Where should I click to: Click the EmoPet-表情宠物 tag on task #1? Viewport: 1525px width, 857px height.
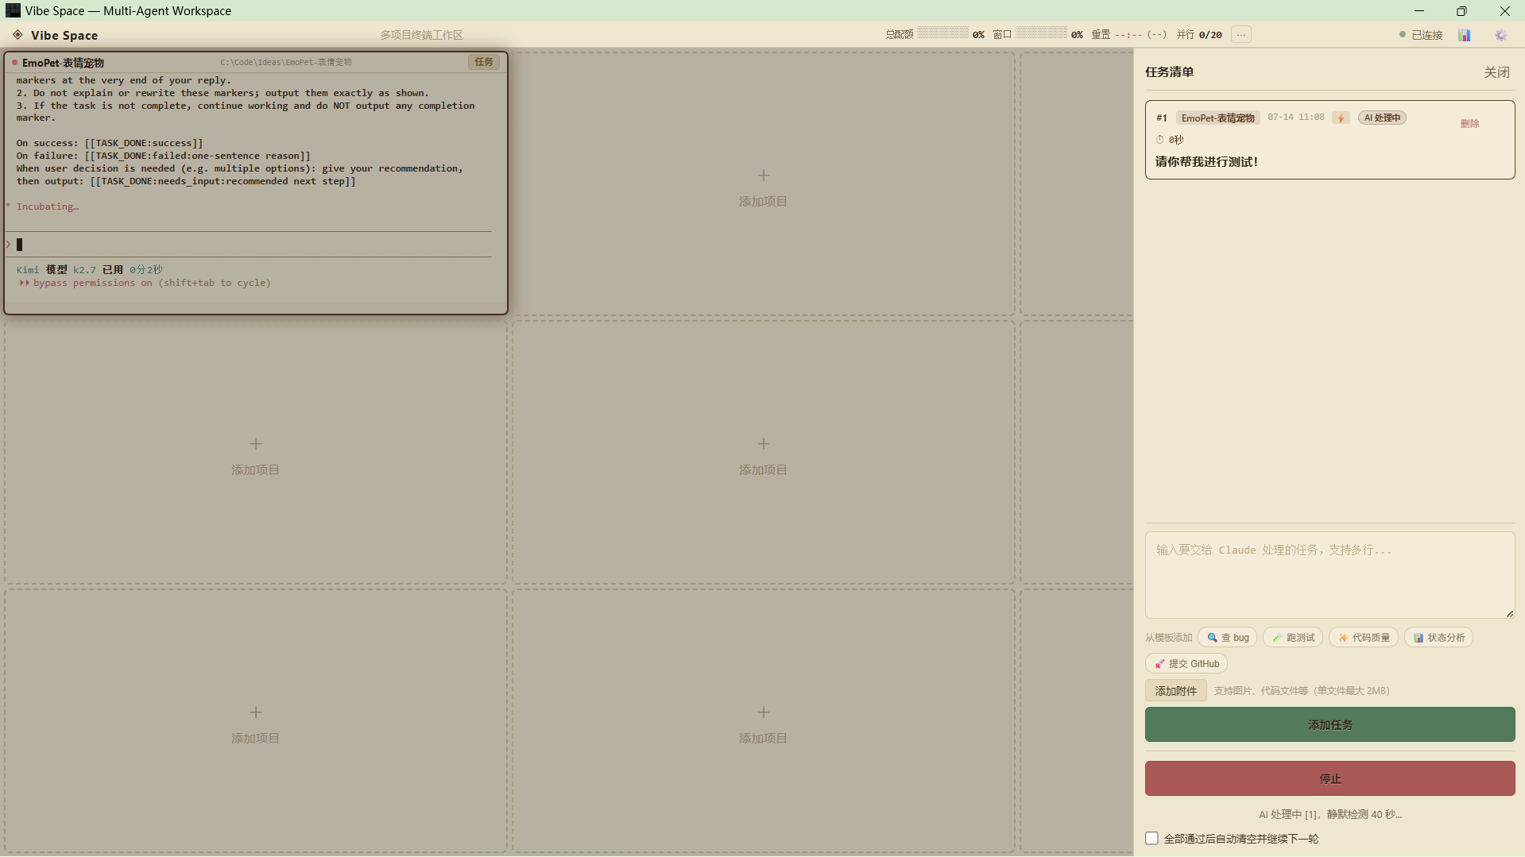click(1217, 118)
